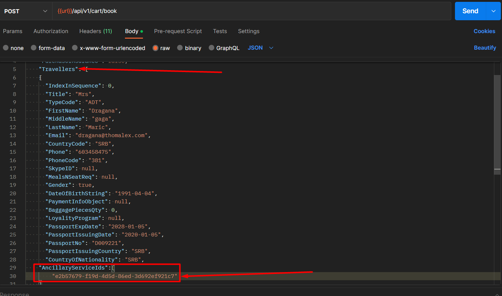The height and width of the screenshot is (296, 502).
Task: Click the "BaggagePiecesQty" key text
Action: (x=75, y=210)
